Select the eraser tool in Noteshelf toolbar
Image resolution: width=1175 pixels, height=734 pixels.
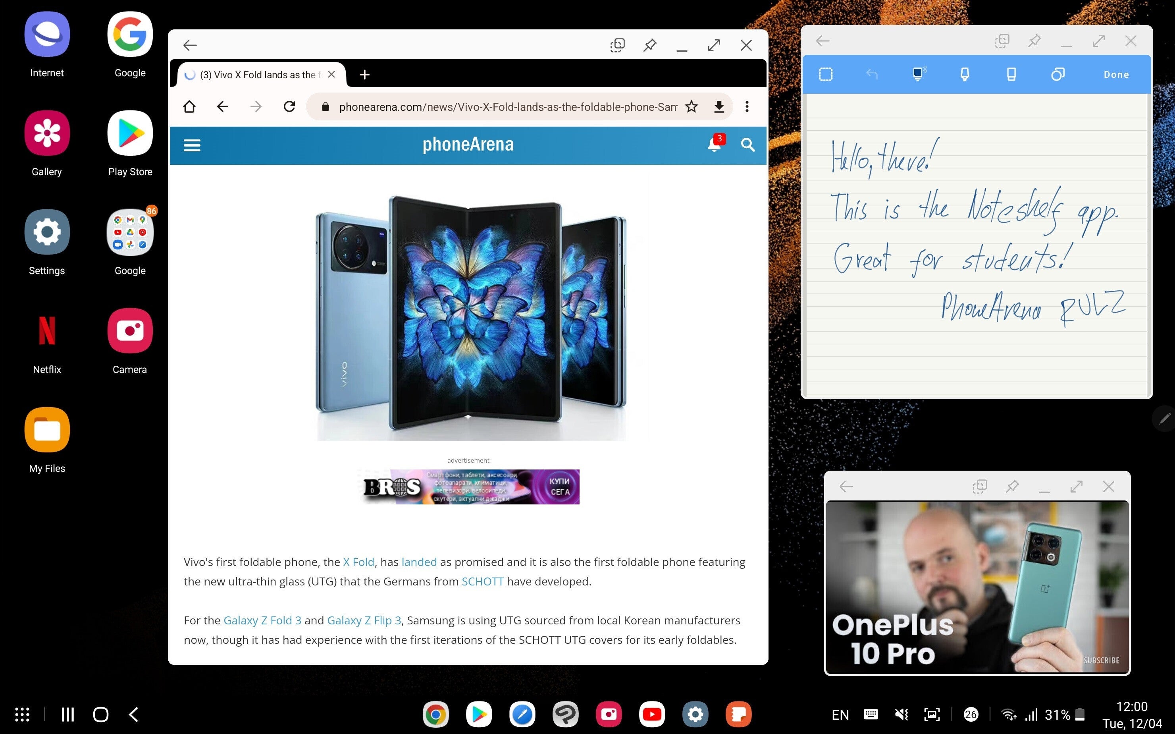point(1011,74)
